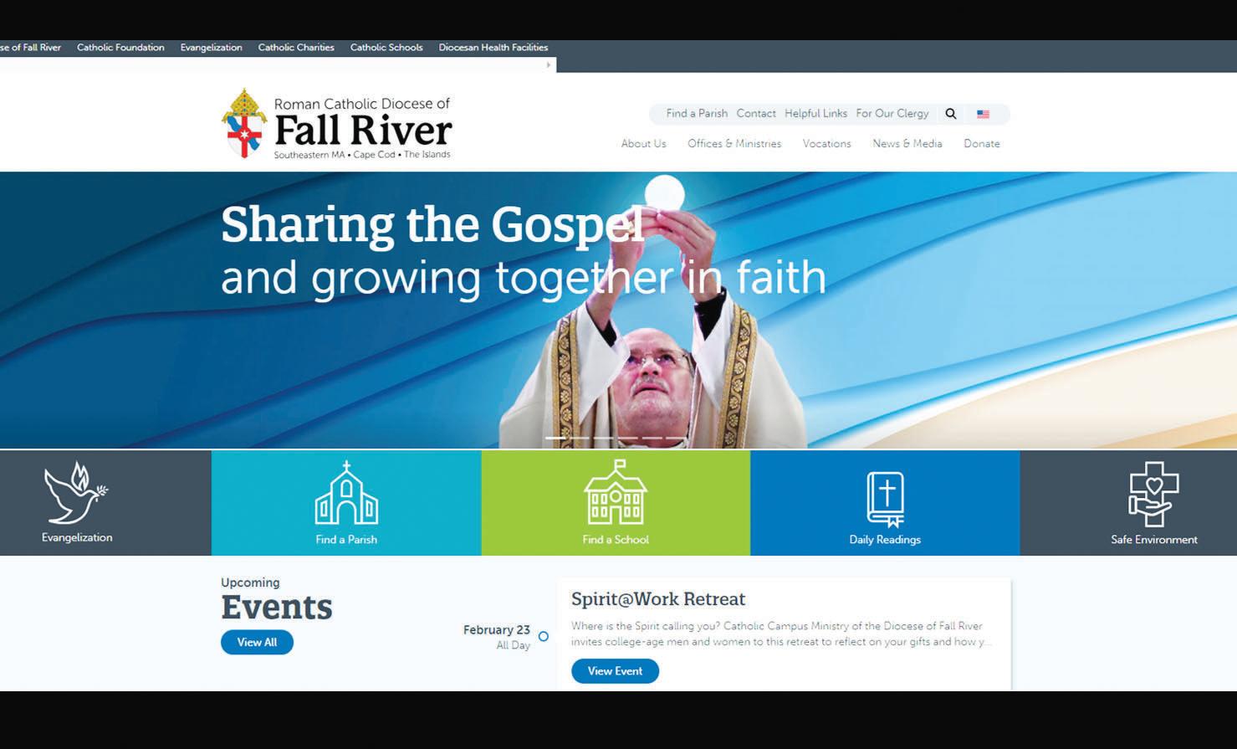Open the Catholic Charities top link
The width and height of the screenshot is (1237, 749).
(296, 48)
